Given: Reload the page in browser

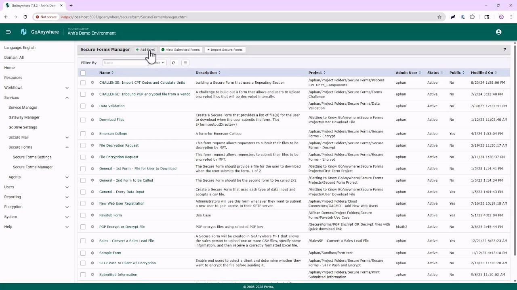Looking at the screenshot, I should 25,17.
